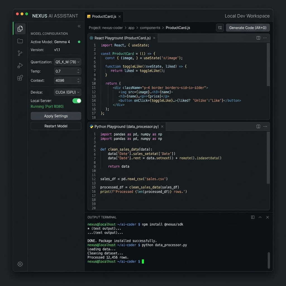The height and width of the screenshot is (286, 286).
Task: Click Restart Model button
Action: coord(56,126)
